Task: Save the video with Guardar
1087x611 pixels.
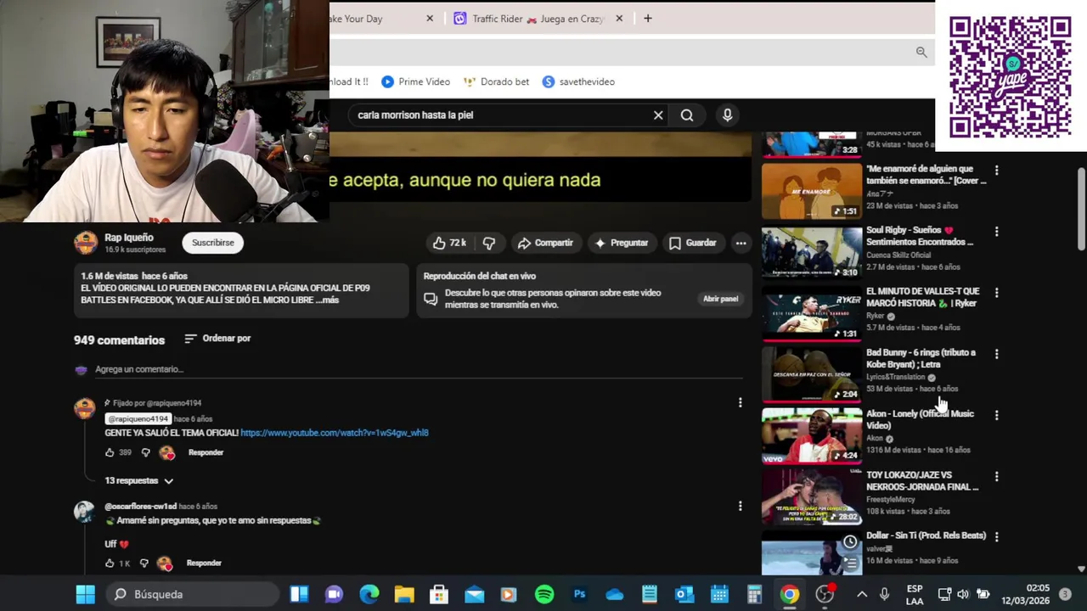Action: (x=693, y=243)
